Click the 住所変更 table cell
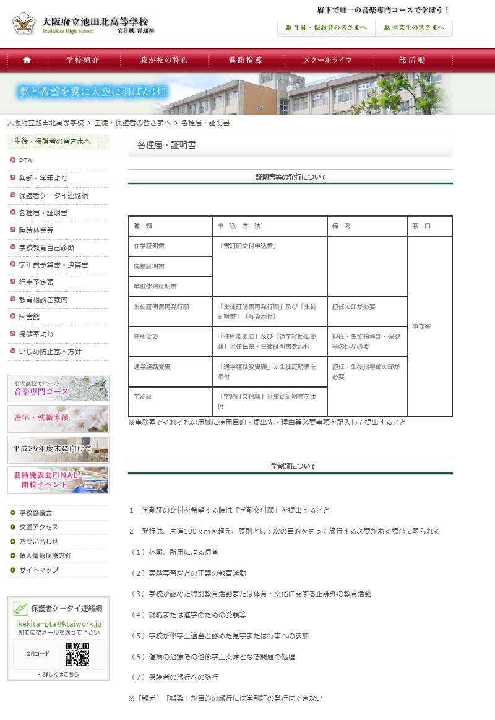 coord(170,341)
